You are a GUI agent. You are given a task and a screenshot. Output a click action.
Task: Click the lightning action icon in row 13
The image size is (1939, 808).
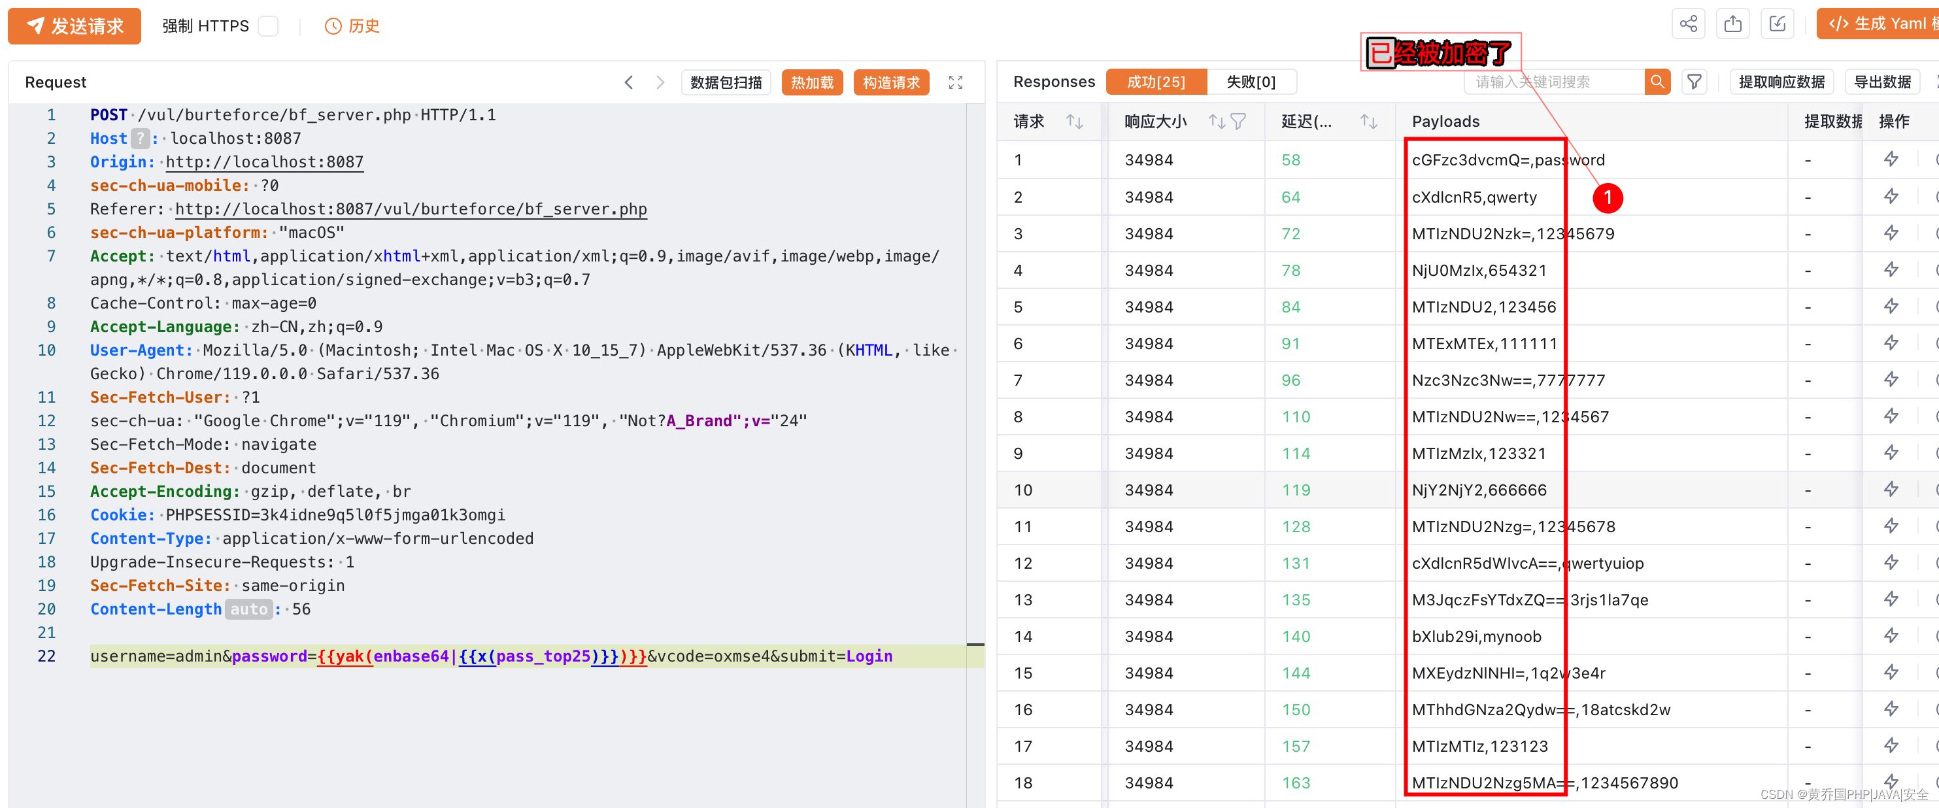[1891, 599]
